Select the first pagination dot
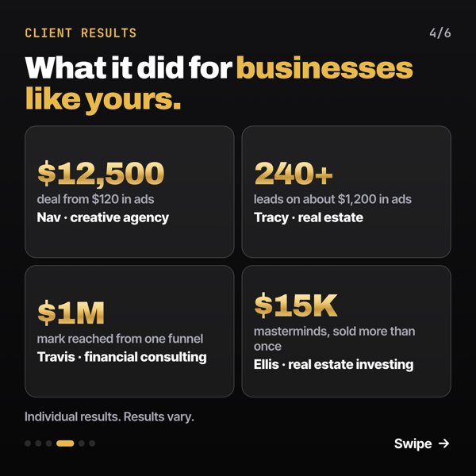The image size is (476, 476). 28,443
